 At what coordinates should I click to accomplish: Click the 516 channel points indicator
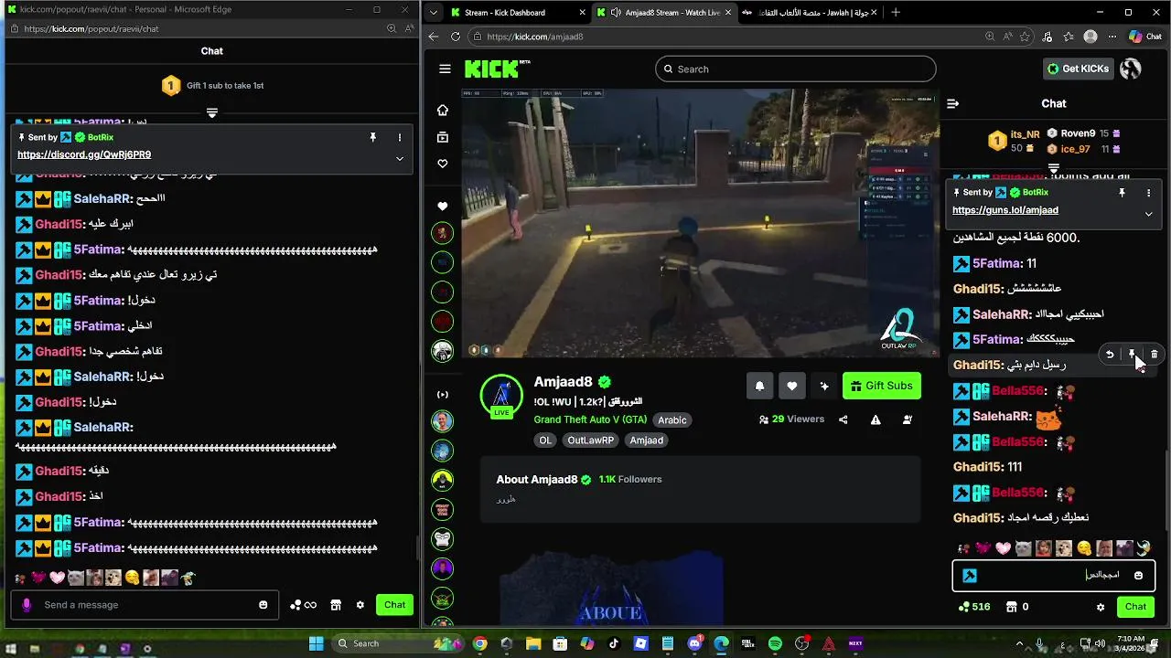pos(973,607)
